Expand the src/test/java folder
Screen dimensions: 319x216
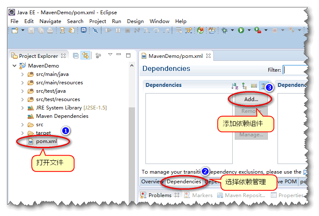[x=22, y=91]
